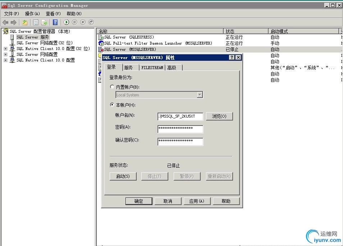Screen dimensions: 343x246
Task: Click the SQL Server (SQLEXPRESS) service icon
Action: (101, 37)
